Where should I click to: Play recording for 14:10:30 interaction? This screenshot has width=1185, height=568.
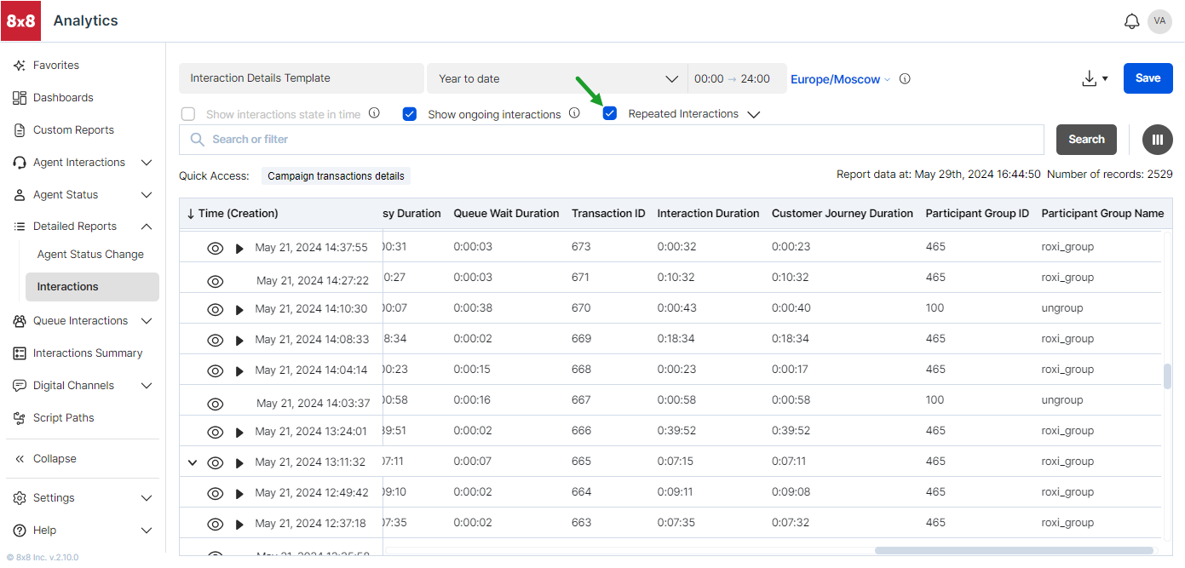point(239,310)
